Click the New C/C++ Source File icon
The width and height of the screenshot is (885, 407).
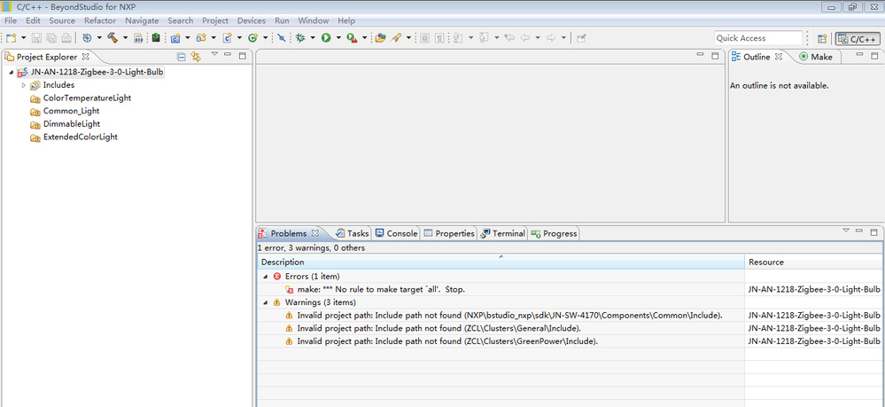coord(227,38)
